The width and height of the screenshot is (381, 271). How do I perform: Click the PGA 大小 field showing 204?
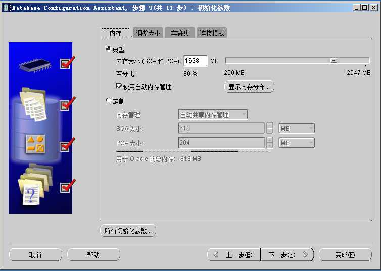221,143
